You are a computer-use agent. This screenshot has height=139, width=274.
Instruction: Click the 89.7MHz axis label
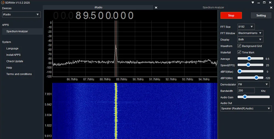pos(122,79)
